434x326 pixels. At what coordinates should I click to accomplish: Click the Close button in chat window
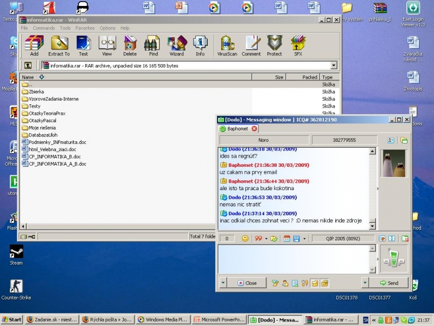247,283
